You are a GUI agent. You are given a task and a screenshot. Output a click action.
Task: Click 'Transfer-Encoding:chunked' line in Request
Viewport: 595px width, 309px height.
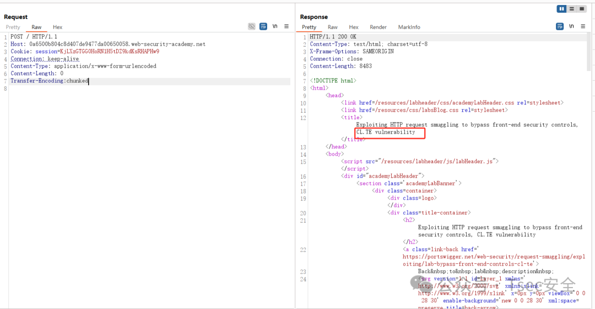50,81
